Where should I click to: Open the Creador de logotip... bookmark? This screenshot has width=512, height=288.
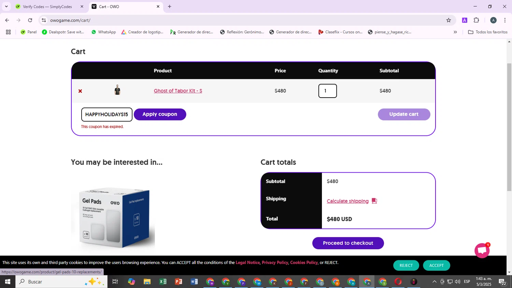click(x=142, y=32)
